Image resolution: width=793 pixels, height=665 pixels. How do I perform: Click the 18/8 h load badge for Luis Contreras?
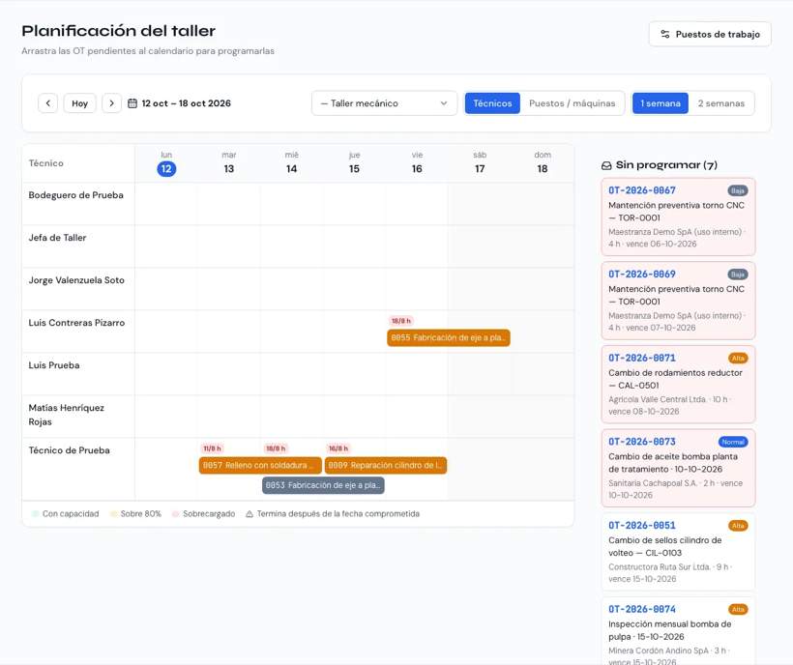tap(401, 321)
